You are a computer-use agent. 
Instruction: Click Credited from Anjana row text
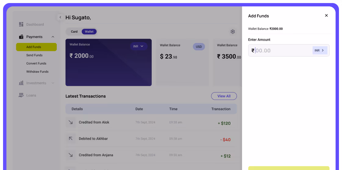(x=96, y=155)
